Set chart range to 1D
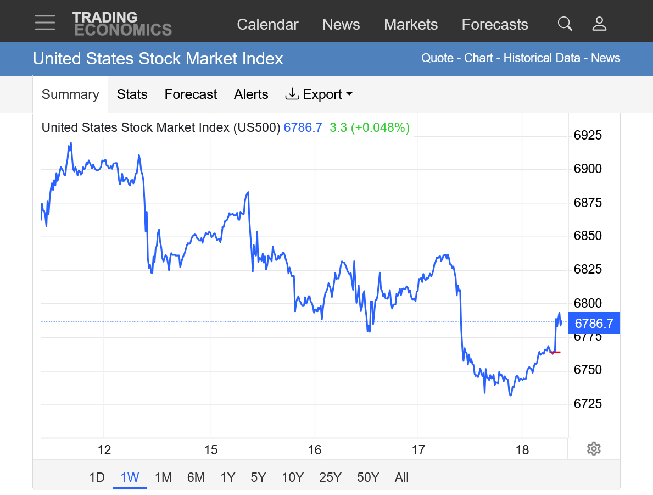653x495 pixels. (97, 477)
